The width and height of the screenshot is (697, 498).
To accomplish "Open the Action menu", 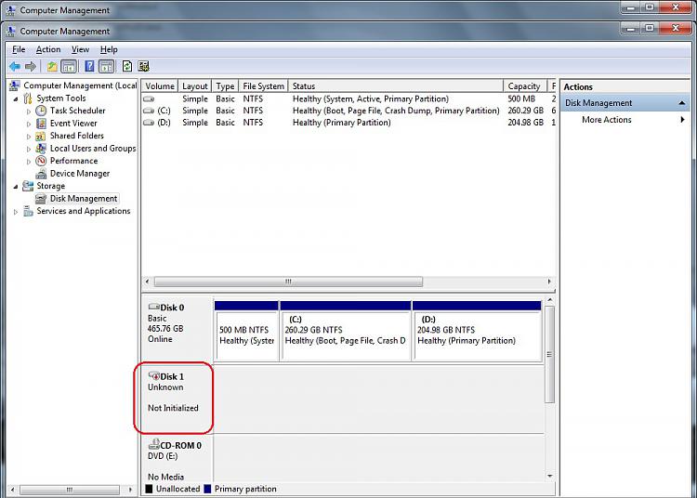I will pyautogui.click(x=48, y=49).
